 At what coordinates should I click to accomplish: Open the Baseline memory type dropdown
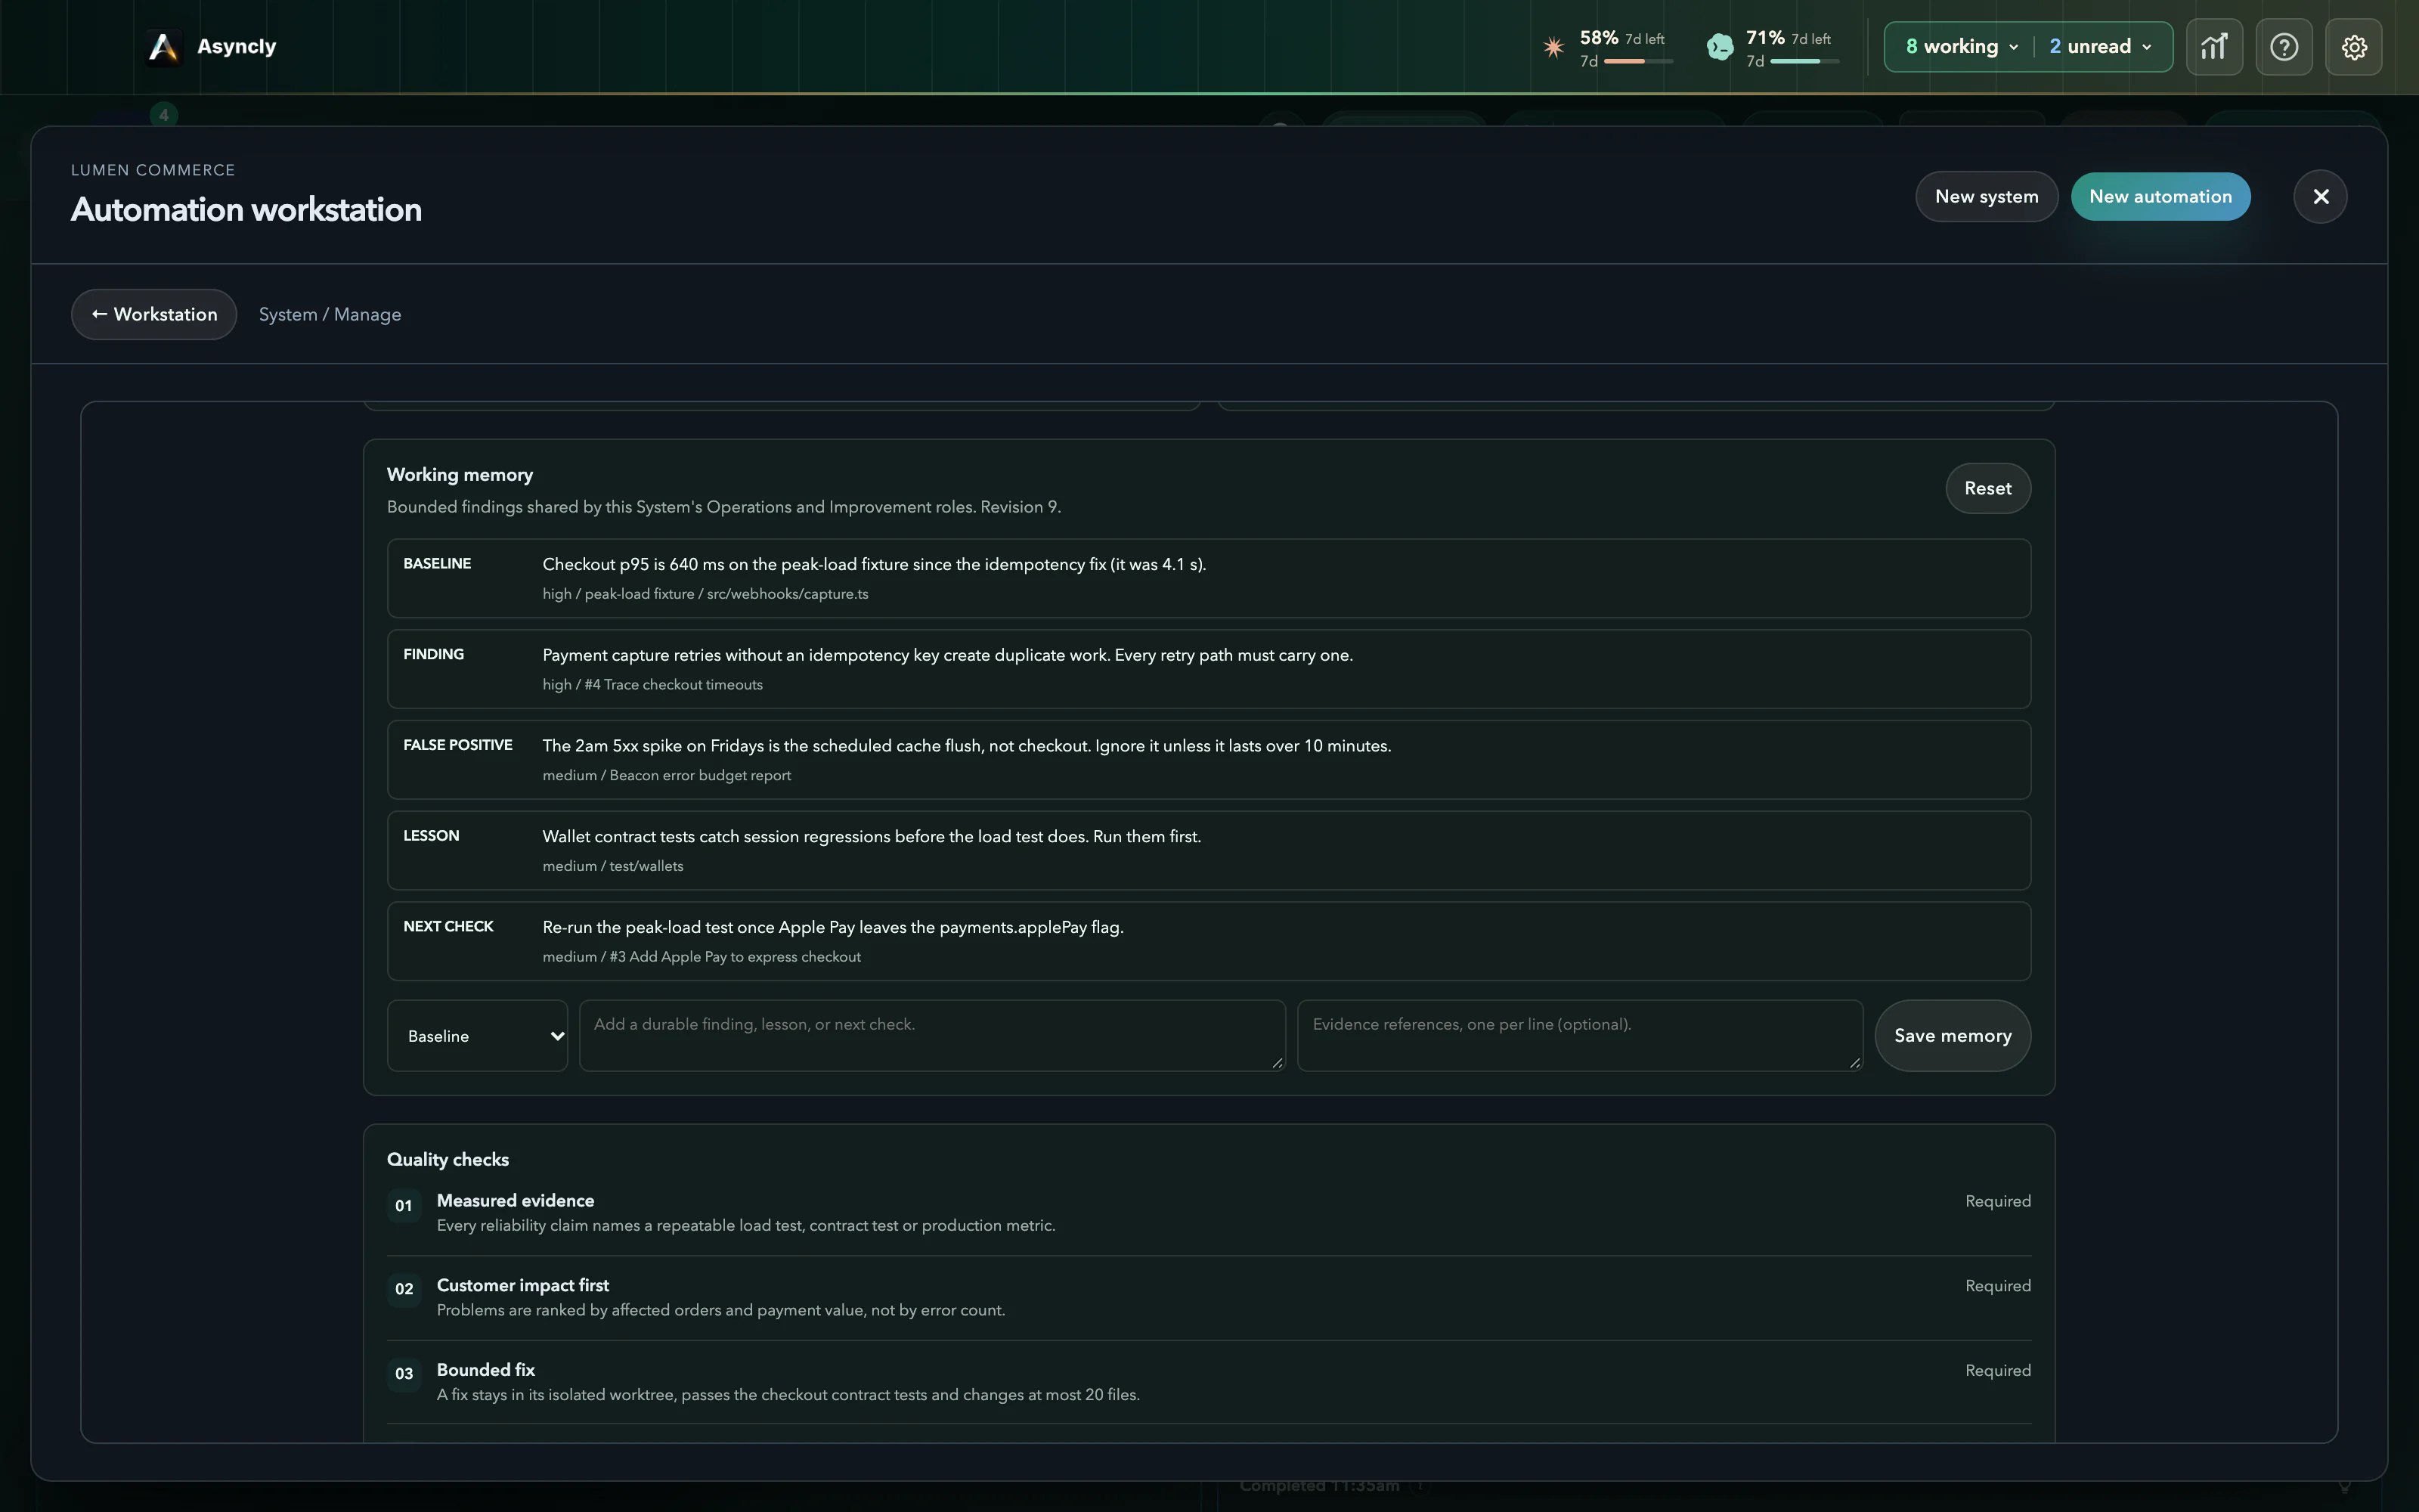478,1036
